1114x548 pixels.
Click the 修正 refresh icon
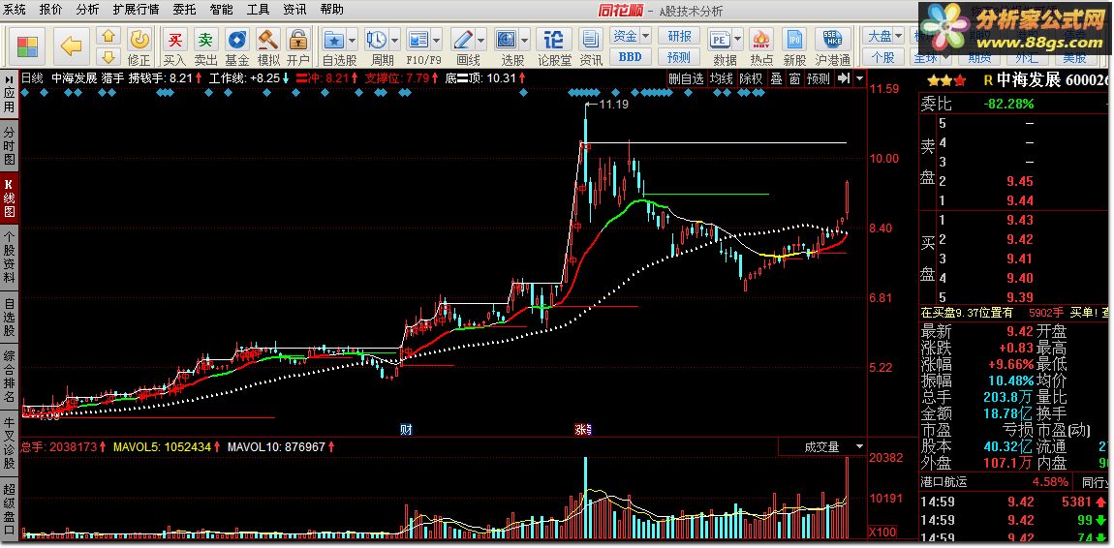139,40
